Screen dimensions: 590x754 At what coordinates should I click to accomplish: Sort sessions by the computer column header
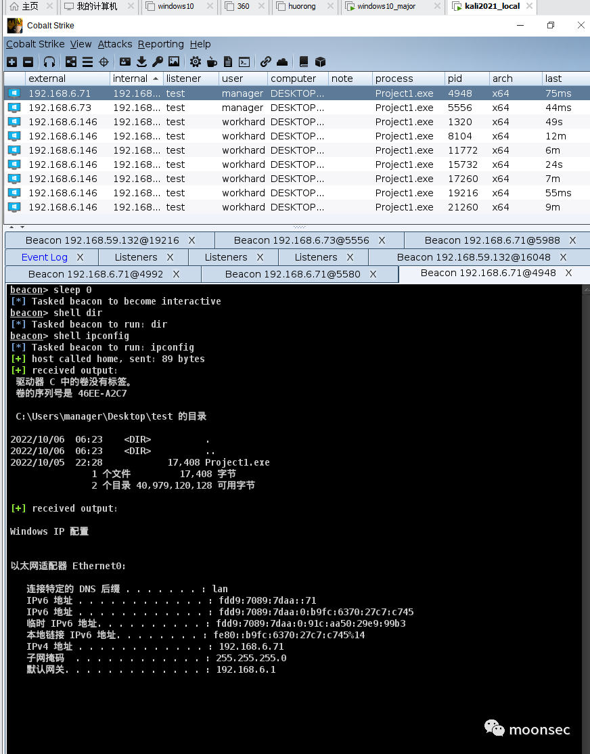coord(298,79)
